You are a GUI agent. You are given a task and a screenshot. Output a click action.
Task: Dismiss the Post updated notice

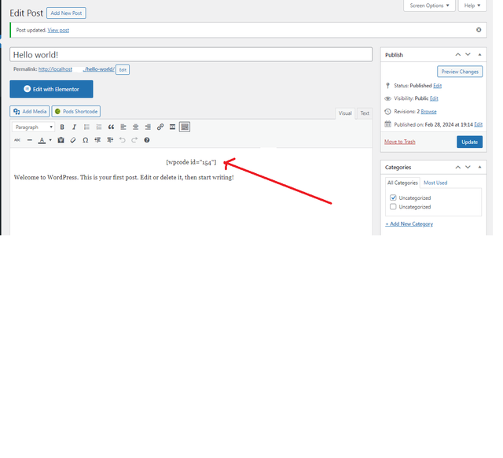click(x=479, y=30)
